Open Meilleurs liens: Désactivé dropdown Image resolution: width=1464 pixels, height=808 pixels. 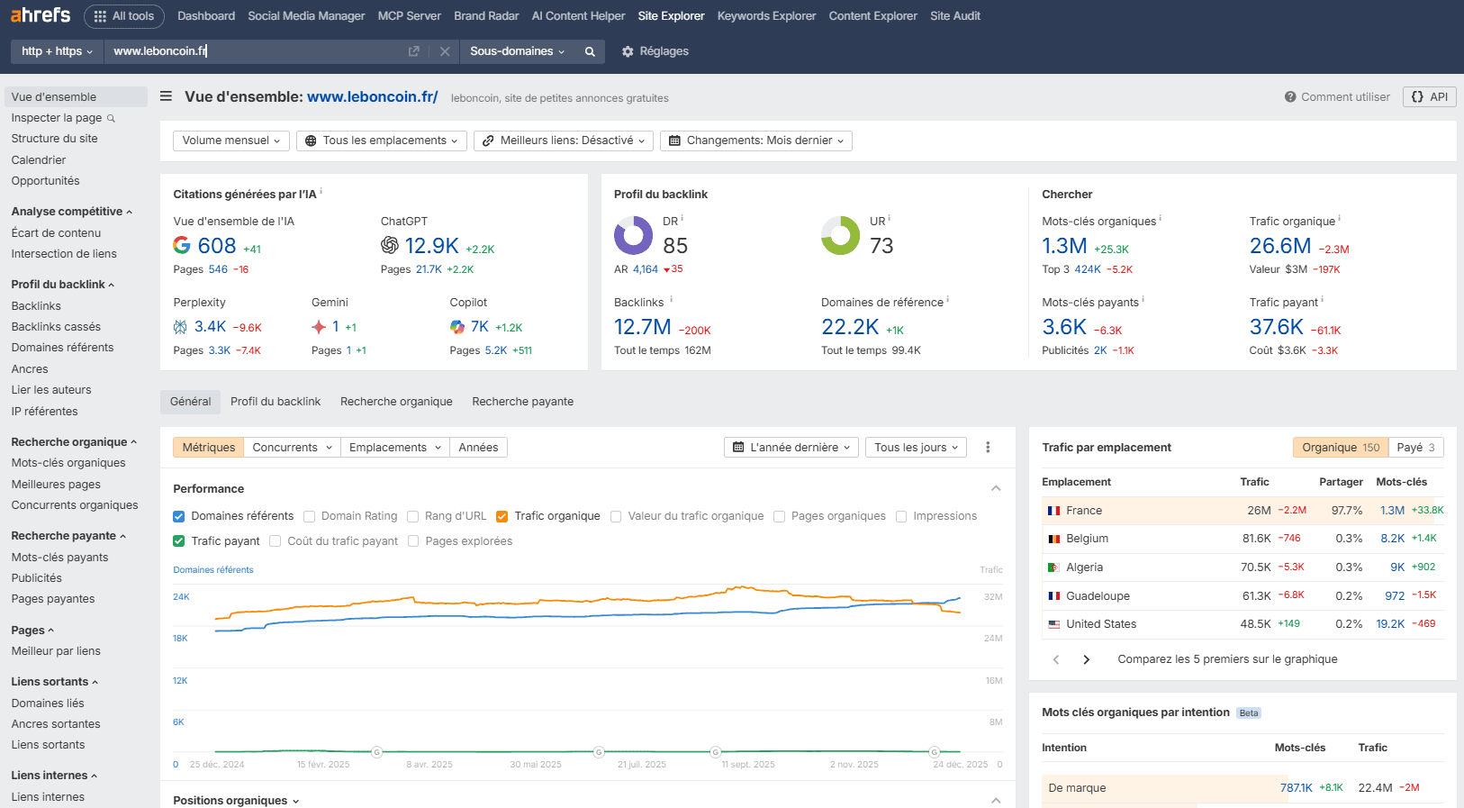564,141
